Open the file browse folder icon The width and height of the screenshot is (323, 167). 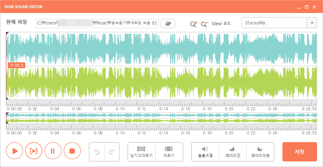pos(168,23)
